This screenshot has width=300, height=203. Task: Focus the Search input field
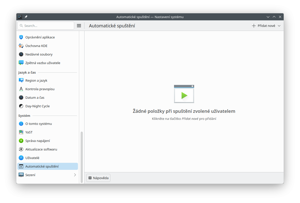[48, 26]
